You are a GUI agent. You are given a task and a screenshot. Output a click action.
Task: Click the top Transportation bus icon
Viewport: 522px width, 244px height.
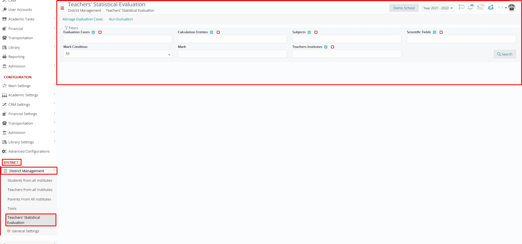pos(4,38)
